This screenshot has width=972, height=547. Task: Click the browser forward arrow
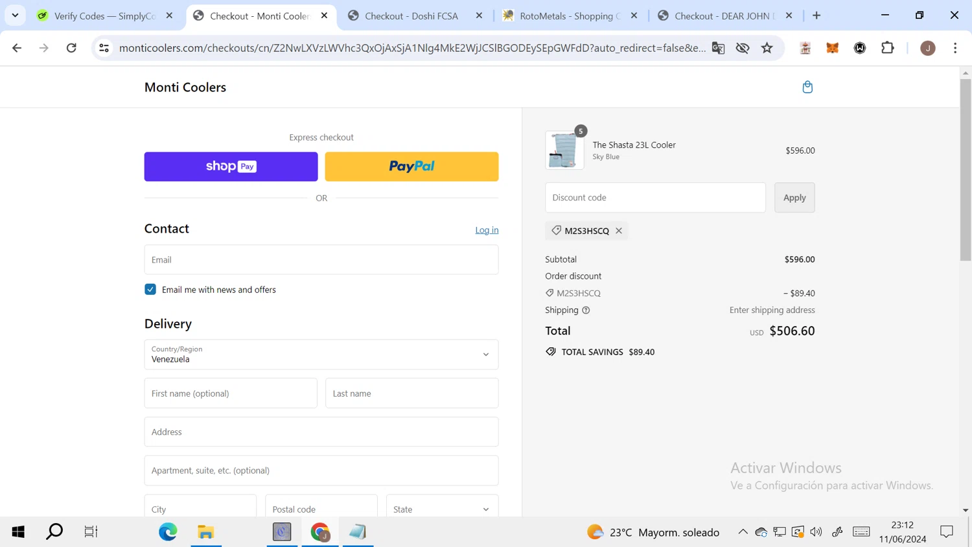[x=43, y=48]
